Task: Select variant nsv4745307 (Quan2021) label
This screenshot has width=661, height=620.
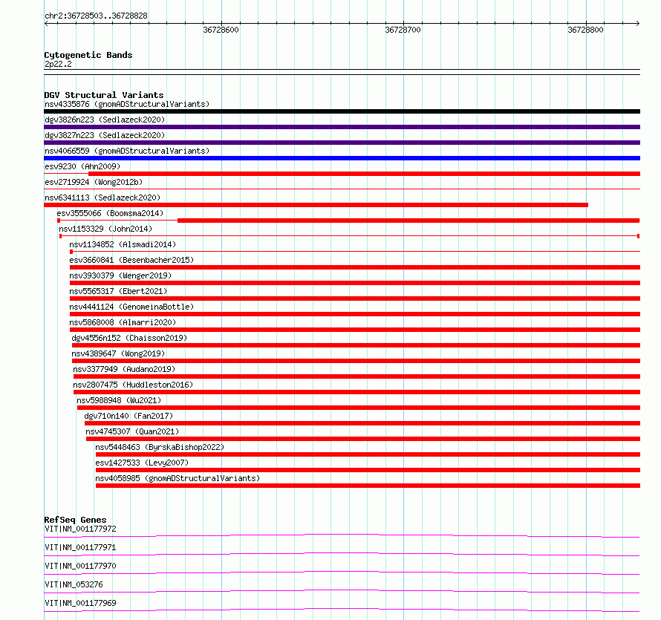Action: 132,431
